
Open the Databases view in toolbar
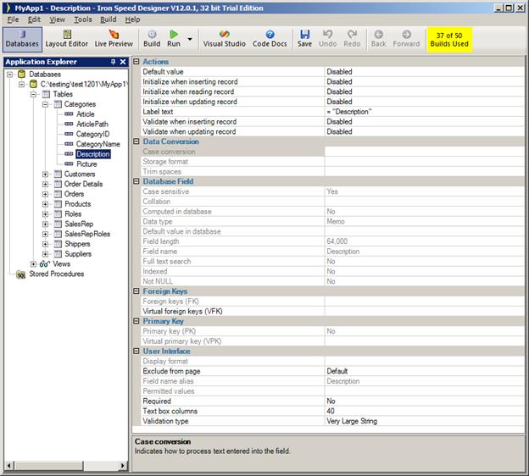click(x=22, y=38)
